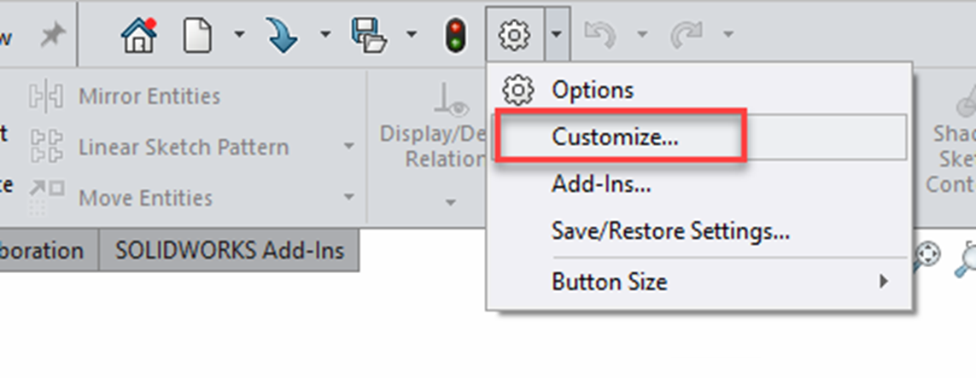The image size is (976, 378).
Task: Click the Move Entities tool icon
Action: [46, 197]
